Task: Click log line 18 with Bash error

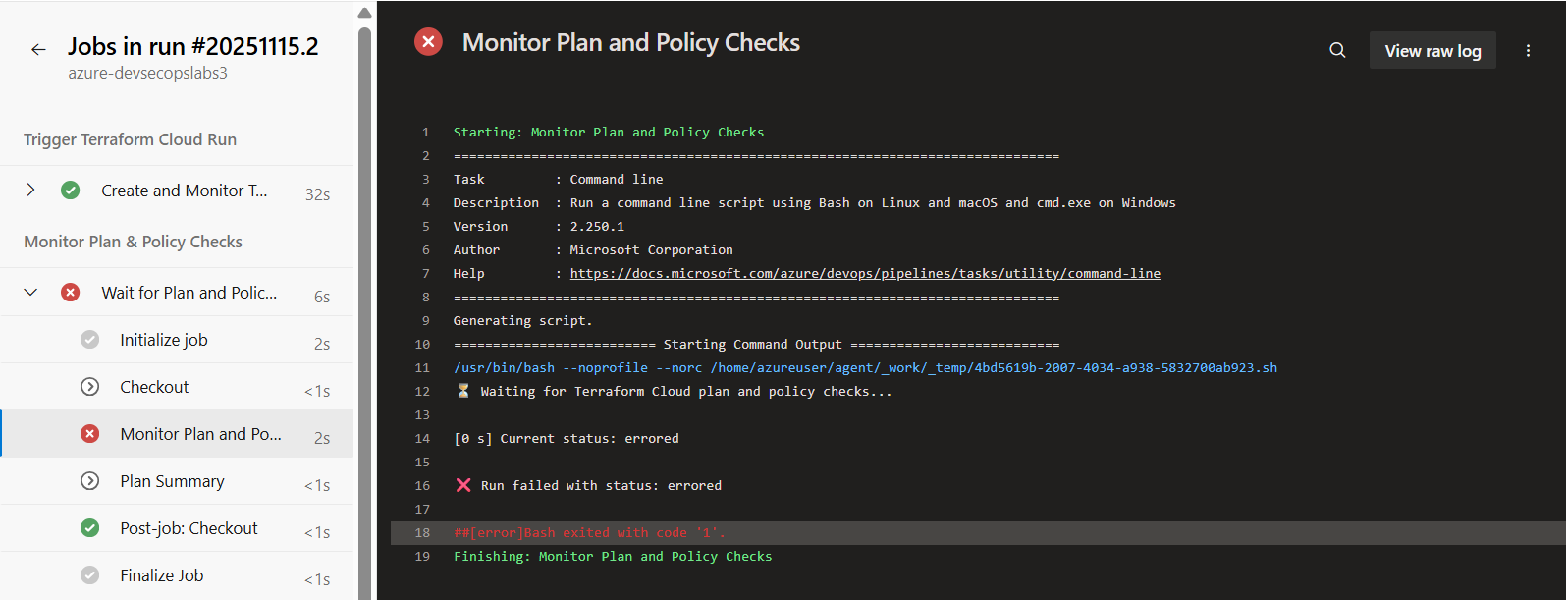Action: (x=589, y=533)
